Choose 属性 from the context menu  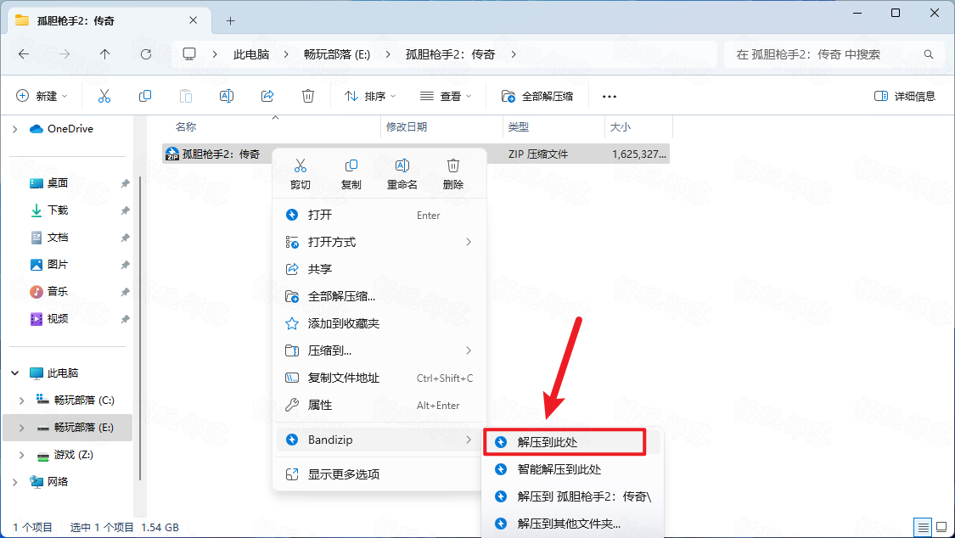[379, 405]
